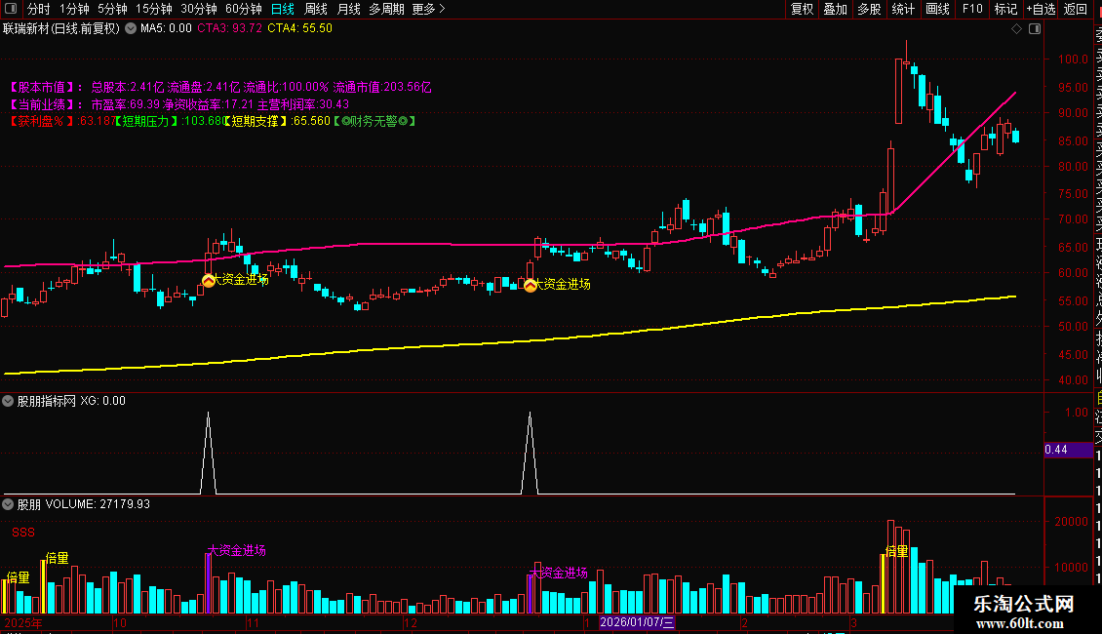
Task: Click the 流通市值:203.56亿 text
Action: coord(381,87)
